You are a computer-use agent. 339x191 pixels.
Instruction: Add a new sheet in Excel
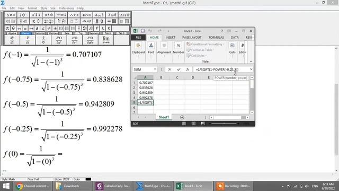click(182, 117)
